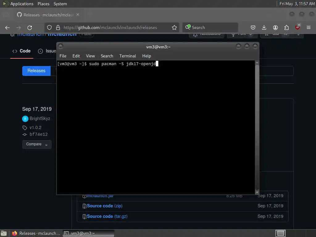This screenshot has width=316, height=237.
Task: Open the System menu in top panel
Action: [x=60, y=4]
